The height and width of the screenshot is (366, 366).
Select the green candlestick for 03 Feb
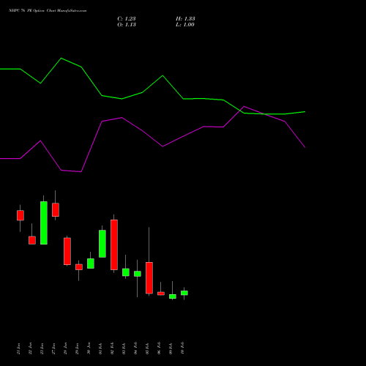click(126, 272)
